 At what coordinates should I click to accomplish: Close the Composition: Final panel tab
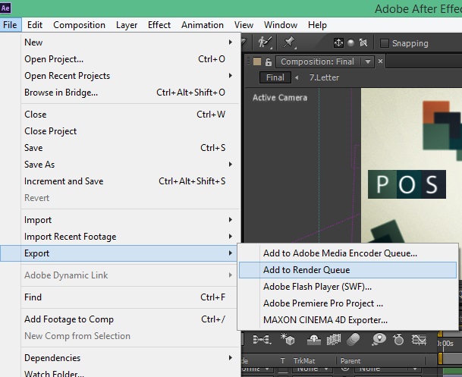point(380,61)
